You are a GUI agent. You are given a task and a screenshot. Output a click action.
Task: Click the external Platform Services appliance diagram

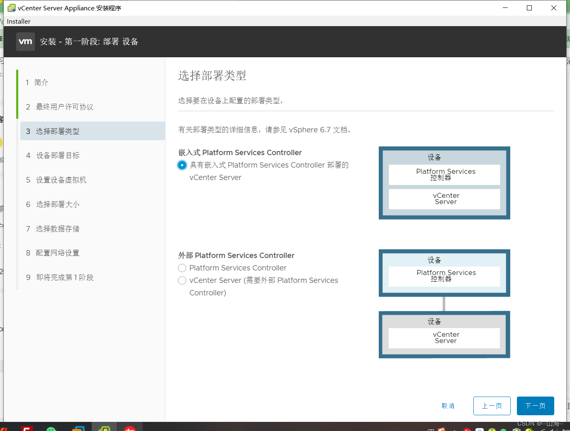click(444, 273)
